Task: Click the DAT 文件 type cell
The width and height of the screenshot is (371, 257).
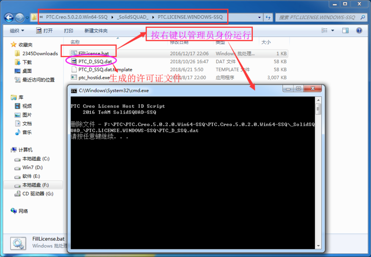Action: (225, 62)
